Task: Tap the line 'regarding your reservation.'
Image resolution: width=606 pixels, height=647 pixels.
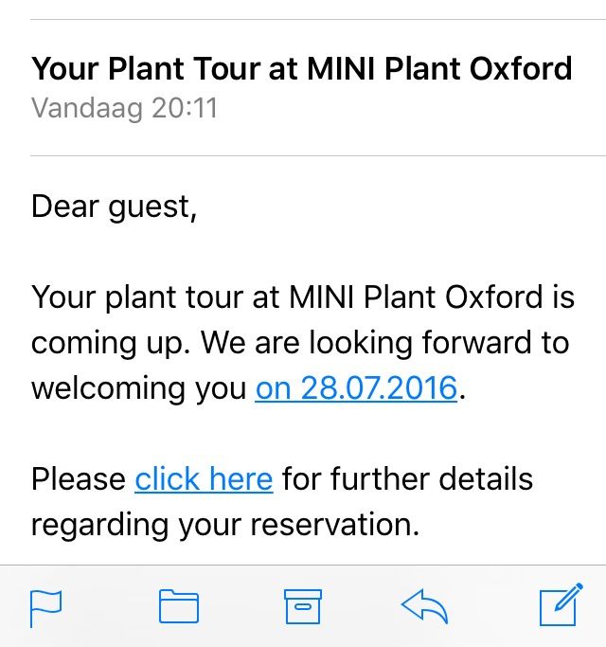Action: (x=225, y=524)
